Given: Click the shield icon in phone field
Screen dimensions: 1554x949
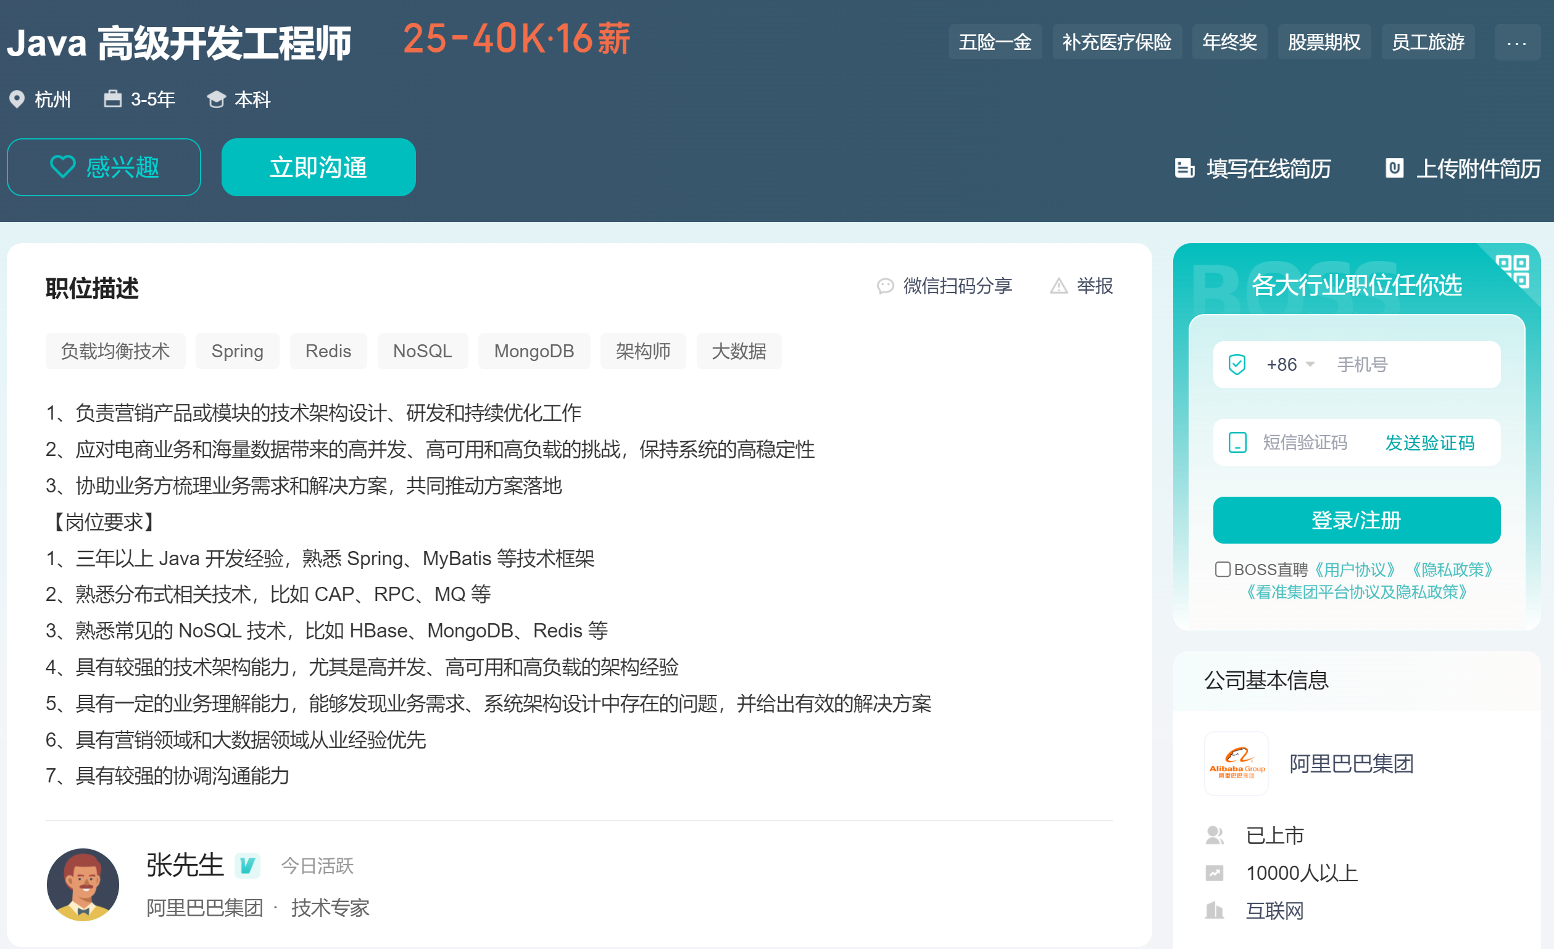Looking at the screenshot, I should (x=1237, y=365).
